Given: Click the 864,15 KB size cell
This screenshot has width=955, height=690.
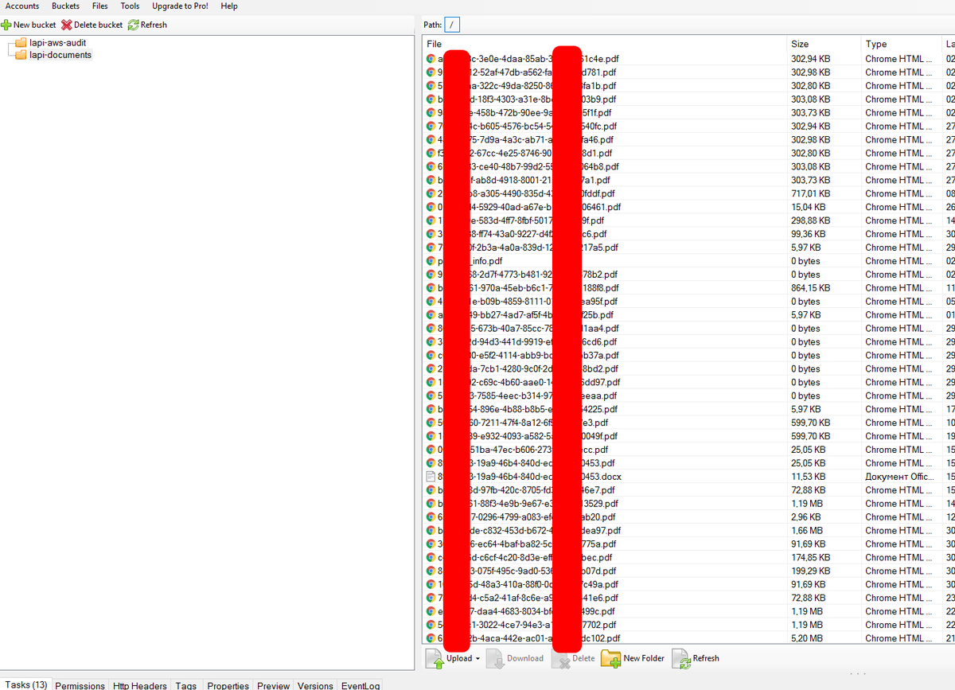Looking at the screenshot, I should click(811, 288).
